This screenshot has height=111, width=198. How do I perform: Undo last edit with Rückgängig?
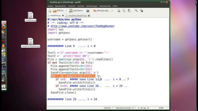click(101, 11)
